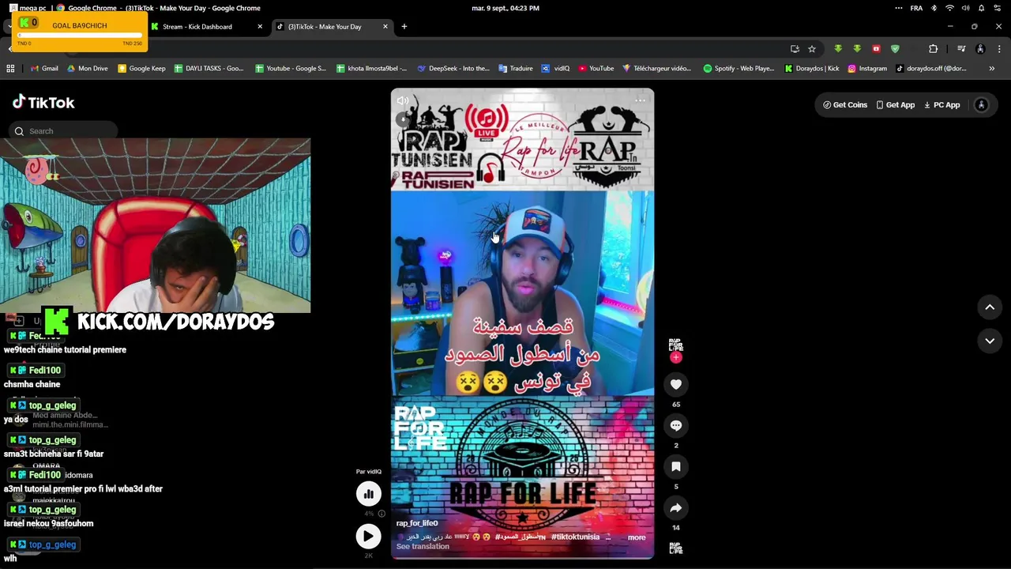Click the TikTok search field

[65, 131]
